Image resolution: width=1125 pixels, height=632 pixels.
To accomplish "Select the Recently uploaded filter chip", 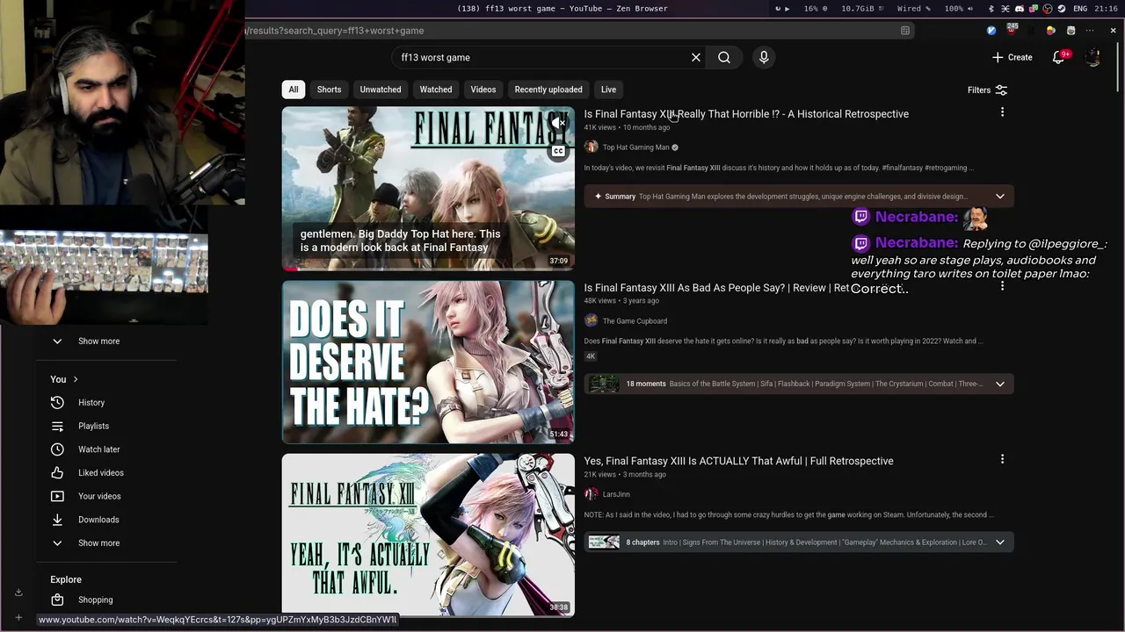I will (548, 90).
